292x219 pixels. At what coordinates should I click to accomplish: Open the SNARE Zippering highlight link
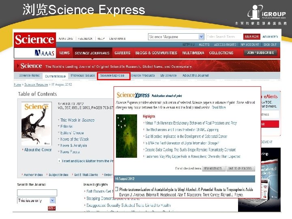pos(182,130)
